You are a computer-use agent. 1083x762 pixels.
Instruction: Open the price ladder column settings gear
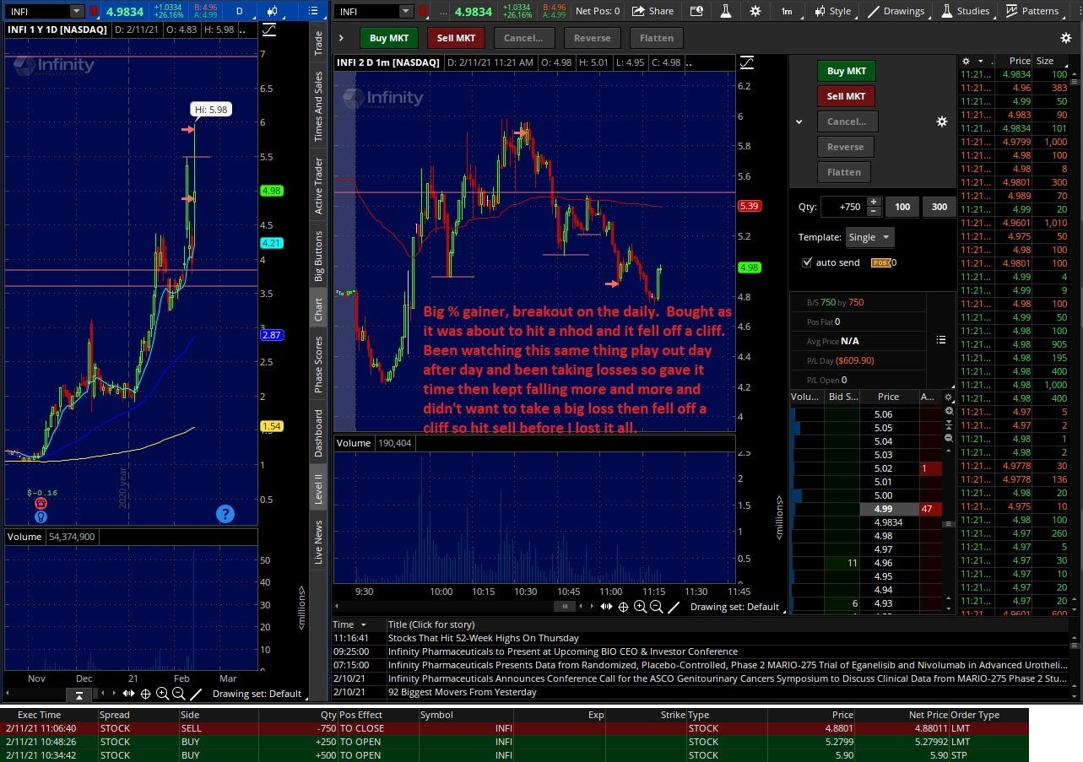tap(950, 397)
